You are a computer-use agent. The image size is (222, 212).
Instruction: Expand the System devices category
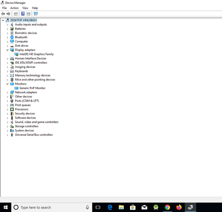pos(7,131)
